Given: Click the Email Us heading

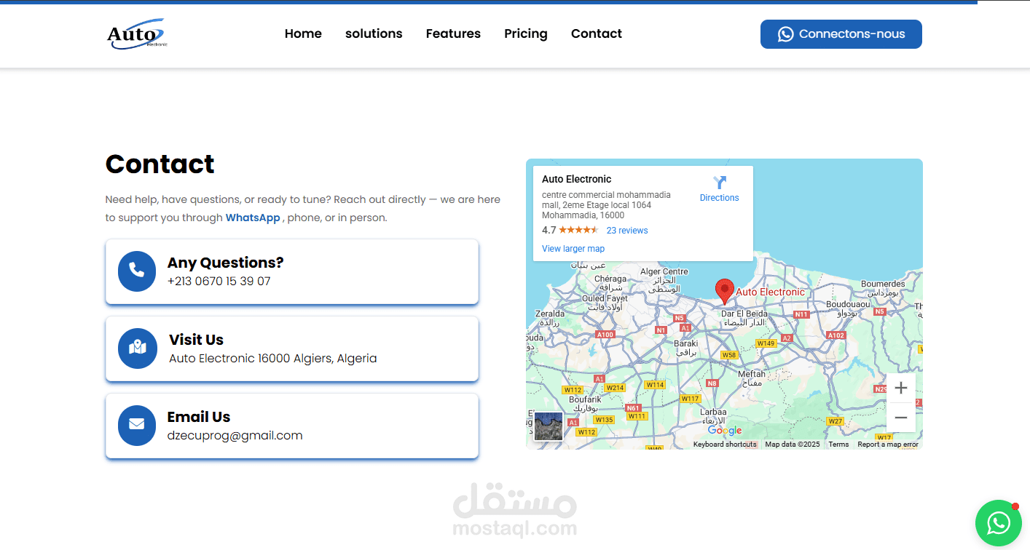Looking at the screenshot, I should [199, 417].
